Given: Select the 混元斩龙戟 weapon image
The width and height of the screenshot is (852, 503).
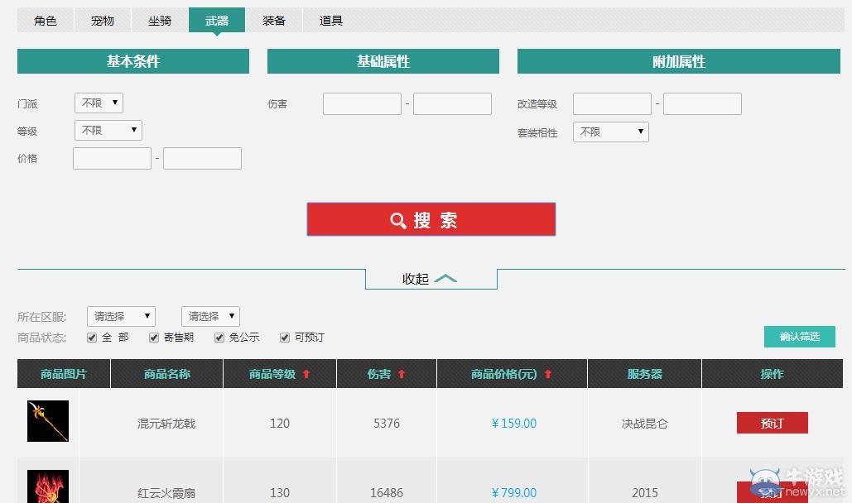Looking at the screenshot, I should (x=48, y=421).
